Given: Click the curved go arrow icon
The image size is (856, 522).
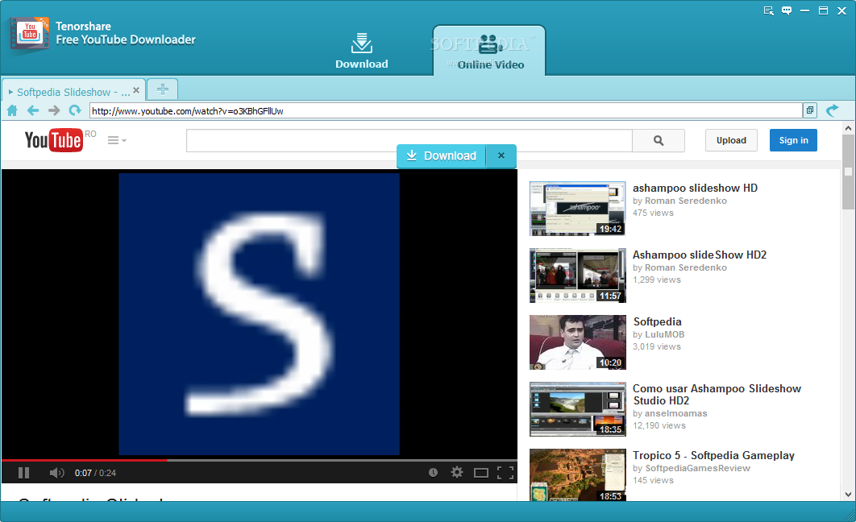Looking at the screenshot, I should click(832, 110).
